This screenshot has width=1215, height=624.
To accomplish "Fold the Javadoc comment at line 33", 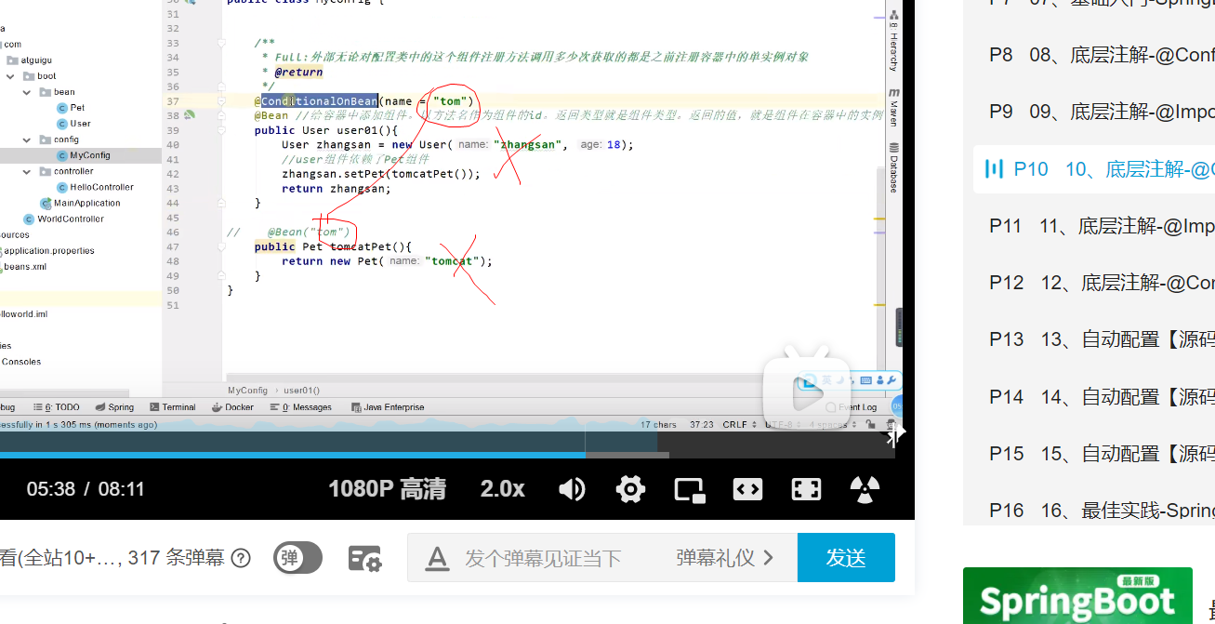I will [221, 44].
